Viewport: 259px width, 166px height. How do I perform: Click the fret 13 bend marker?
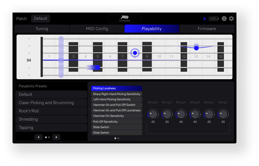pyautogui.click(x=196, y=48)
